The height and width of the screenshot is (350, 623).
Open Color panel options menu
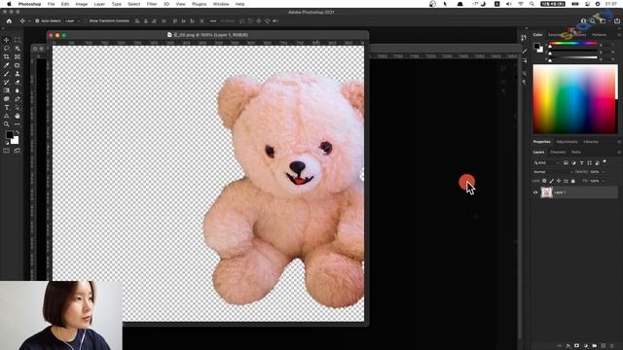tap(619, 35)
